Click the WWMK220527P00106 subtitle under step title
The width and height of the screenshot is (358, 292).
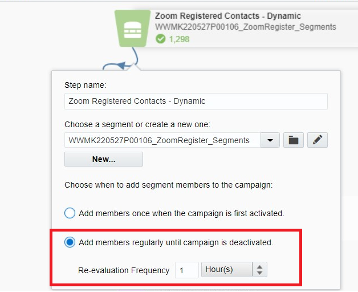[245, 27]
